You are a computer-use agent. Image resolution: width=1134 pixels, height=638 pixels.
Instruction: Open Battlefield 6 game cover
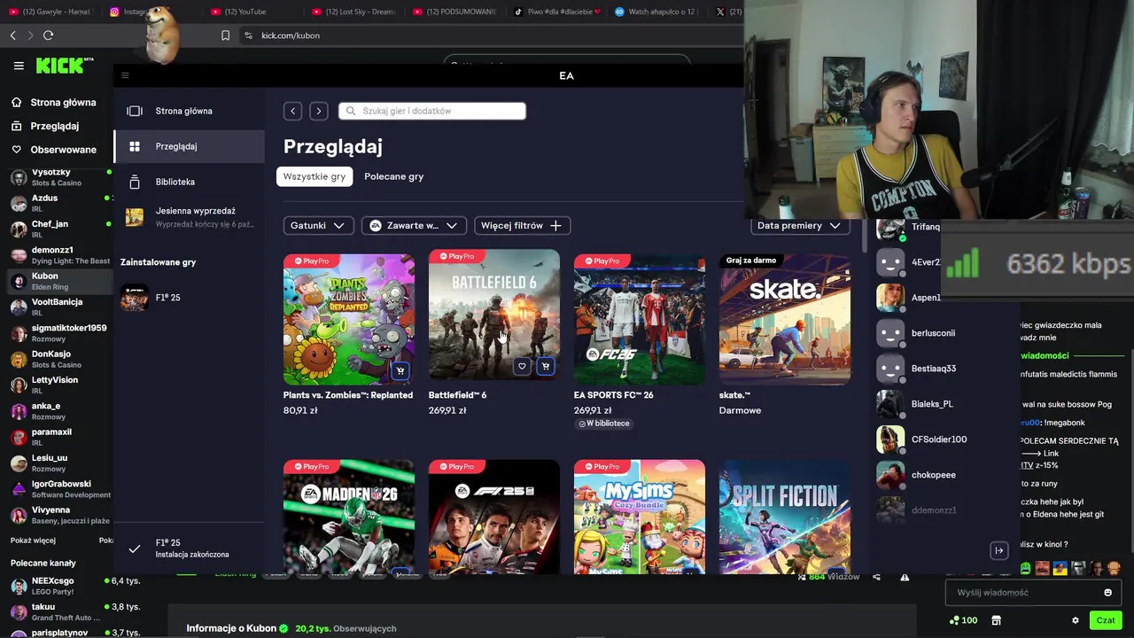[x=493, y=315]
